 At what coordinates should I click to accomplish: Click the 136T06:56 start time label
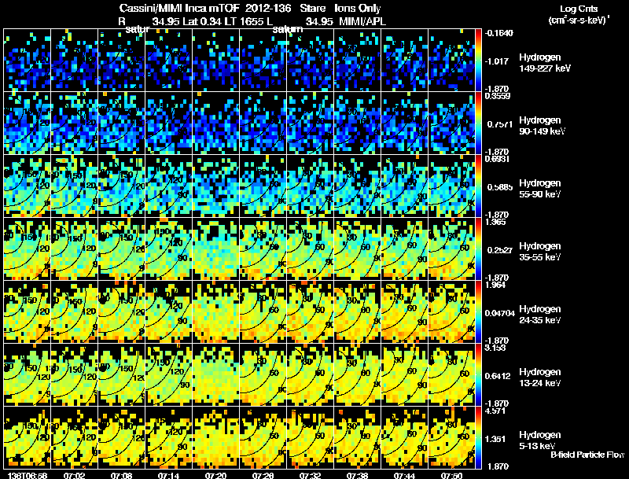(28, 475)
